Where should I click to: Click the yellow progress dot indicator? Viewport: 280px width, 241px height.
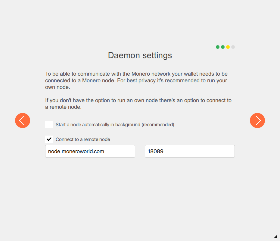coord(228,47)
